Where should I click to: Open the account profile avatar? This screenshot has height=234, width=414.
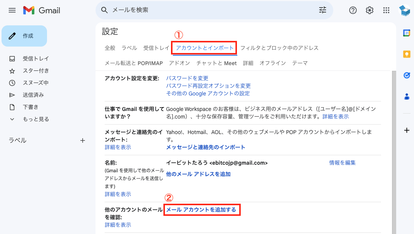404,11
